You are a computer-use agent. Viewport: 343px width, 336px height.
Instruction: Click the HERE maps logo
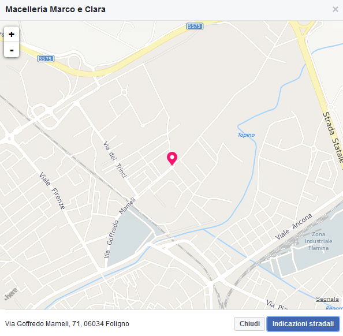tap(11, 293)
